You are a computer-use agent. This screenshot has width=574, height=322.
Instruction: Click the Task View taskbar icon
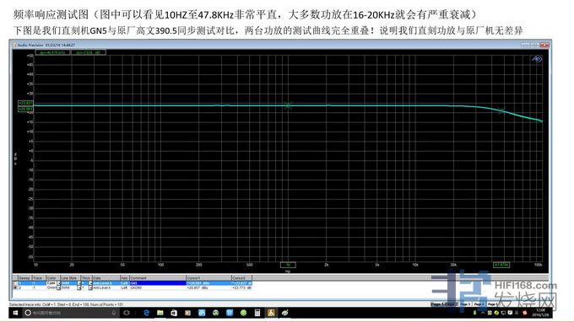(127, 313)
